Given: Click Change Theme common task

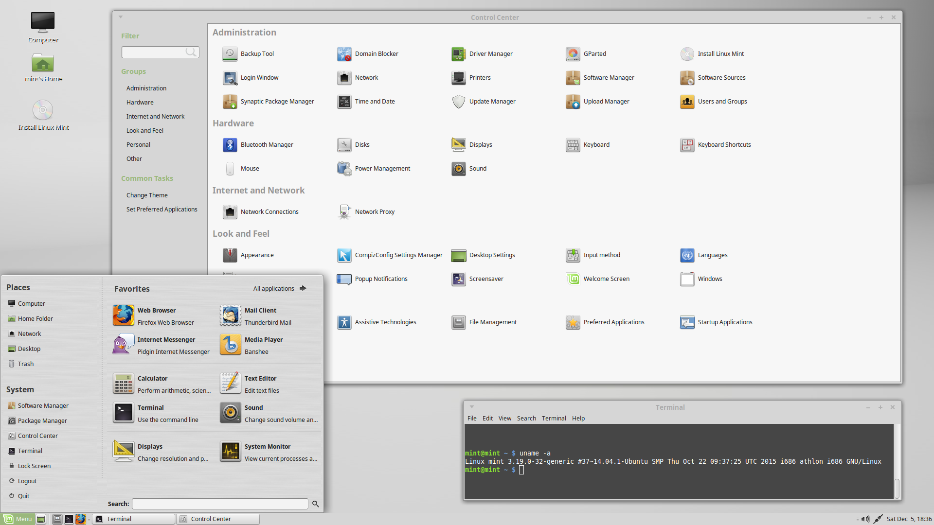Looking at the screenshot, I should point(146,194).
